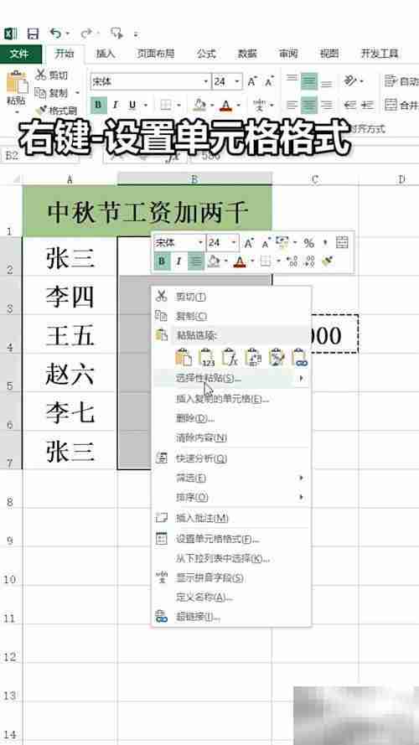This screenshot has height=745, width=419.
Task: Choose Paste Transpose paste option
Action: 253,357
